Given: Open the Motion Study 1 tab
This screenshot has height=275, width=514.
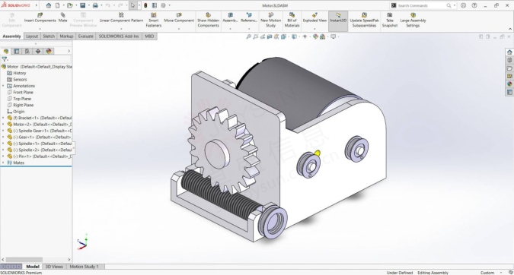Looking at the screenshot, I should [x=84, y=267].
